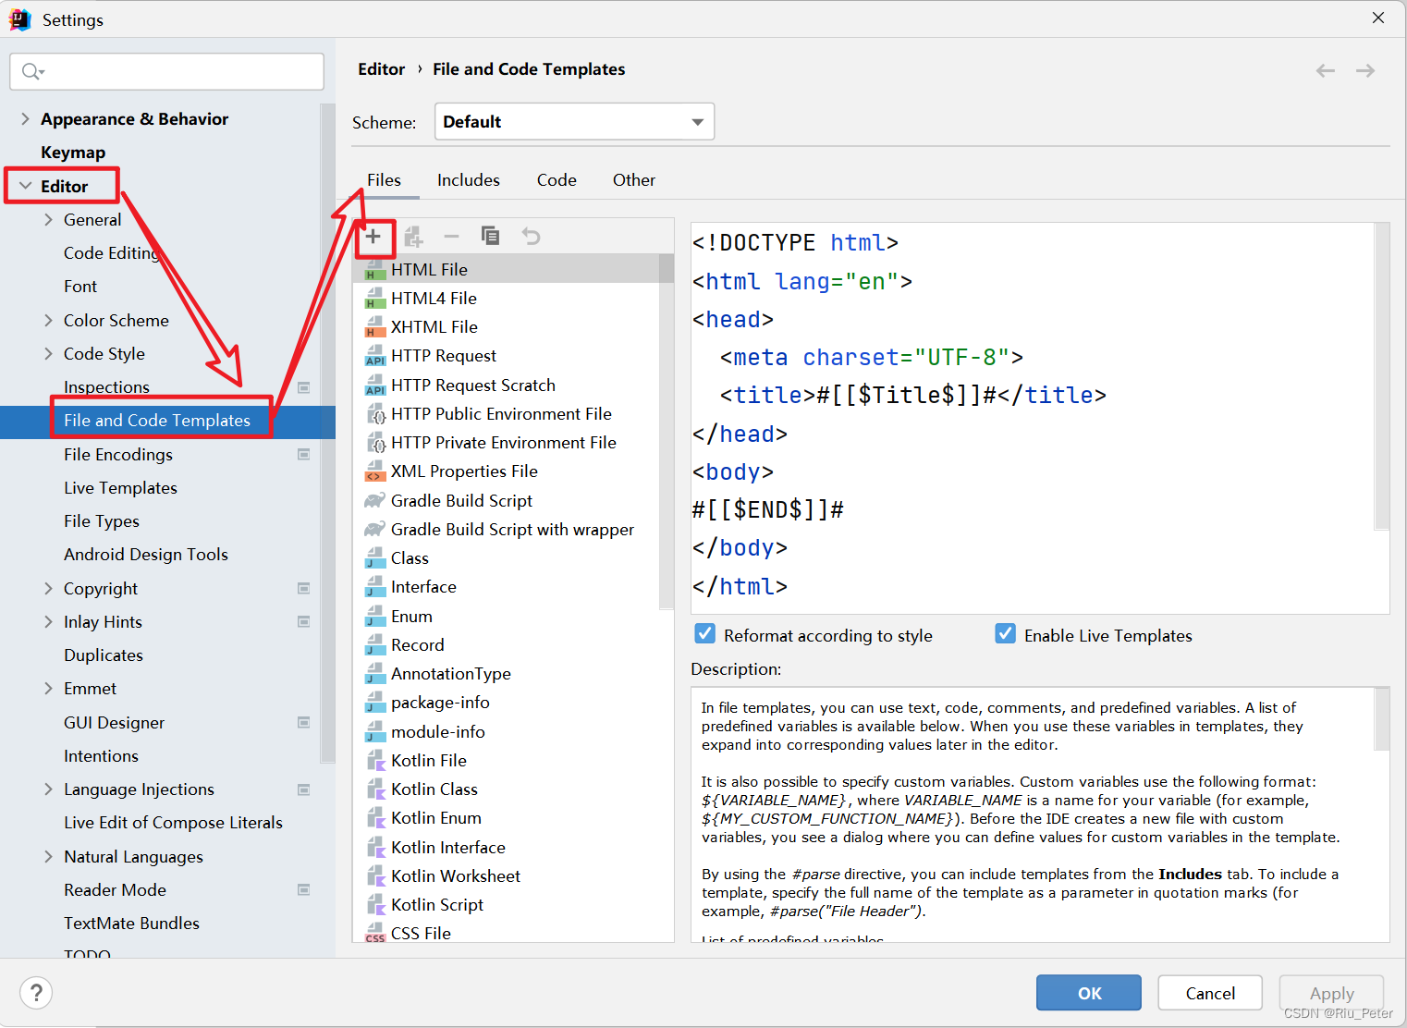Click the Apply button

point(1331,993)
